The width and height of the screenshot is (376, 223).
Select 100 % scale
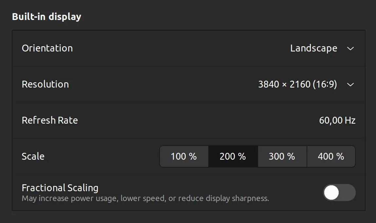[x=184, y=156]
